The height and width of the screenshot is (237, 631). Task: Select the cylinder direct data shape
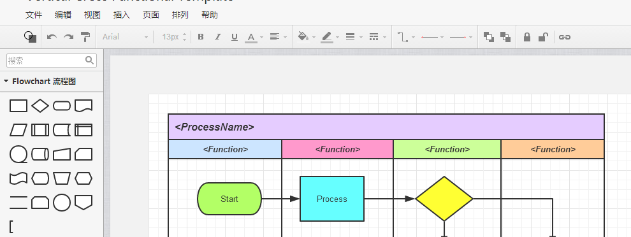coord(40,154)
